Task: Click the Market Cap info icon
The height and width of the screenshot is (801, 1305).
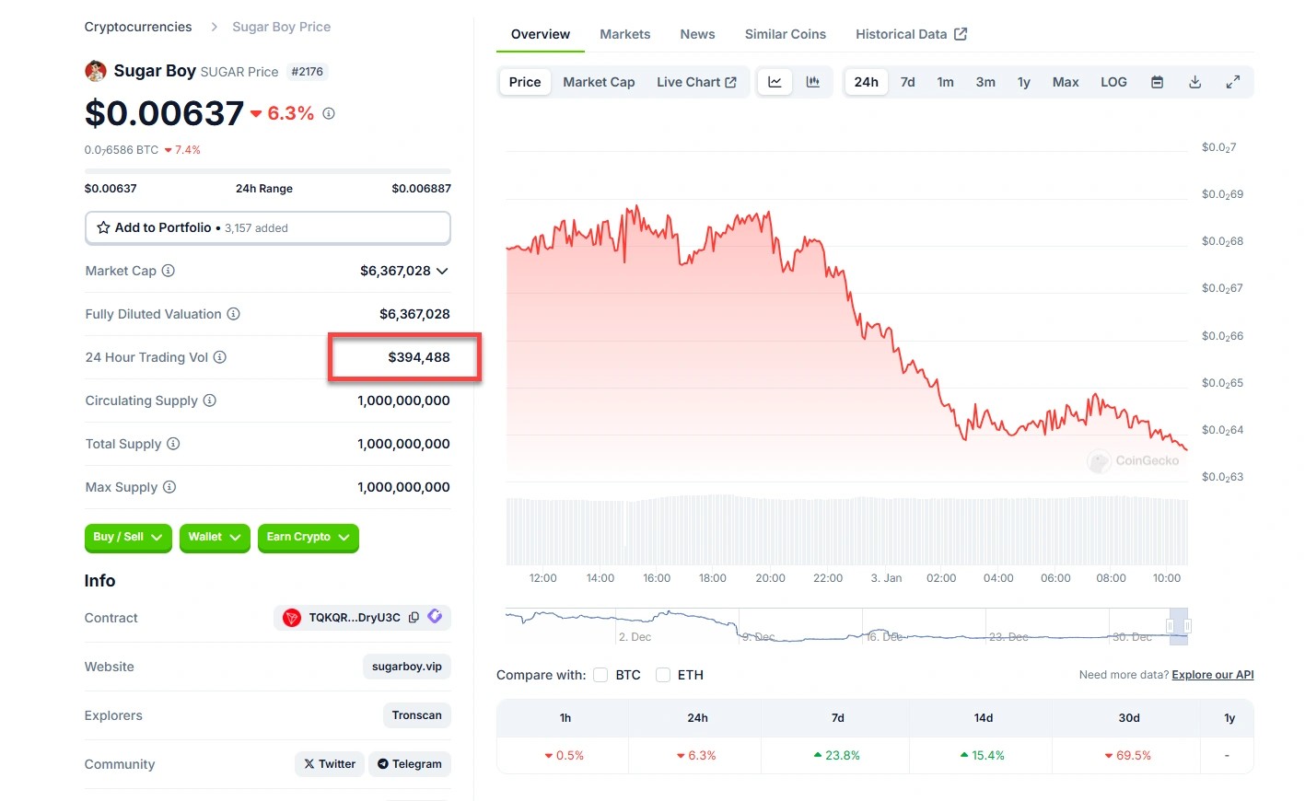Action: click(169, 271)
